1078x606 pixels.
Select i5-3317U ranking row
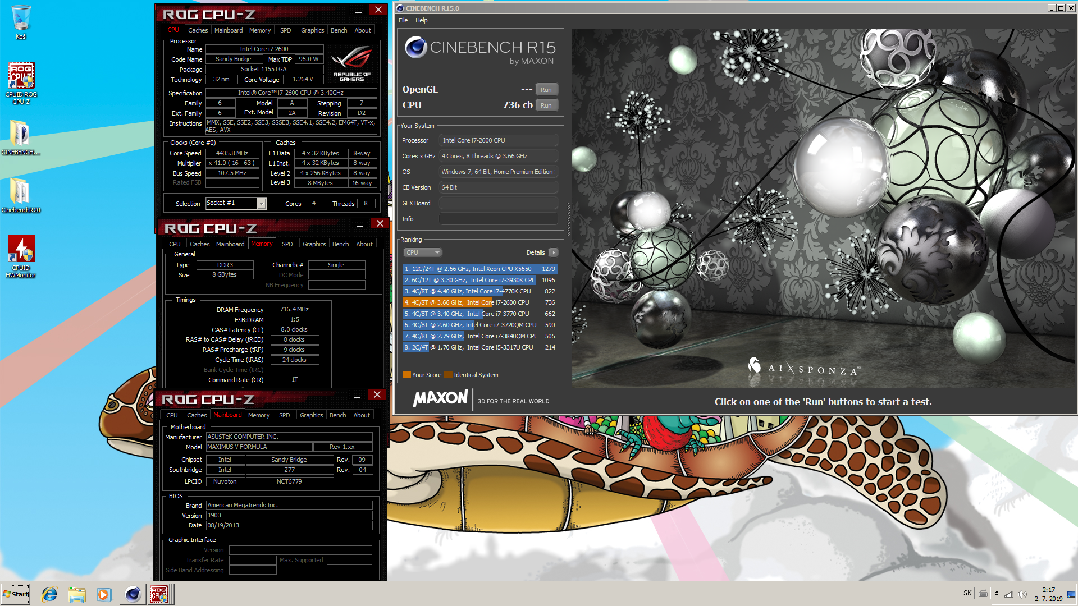pyautogui.click(x=480, y=347)
